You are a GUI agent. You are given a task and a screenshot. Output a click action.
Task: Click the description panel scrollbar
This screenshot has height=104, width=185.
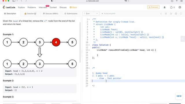[80, 42]
